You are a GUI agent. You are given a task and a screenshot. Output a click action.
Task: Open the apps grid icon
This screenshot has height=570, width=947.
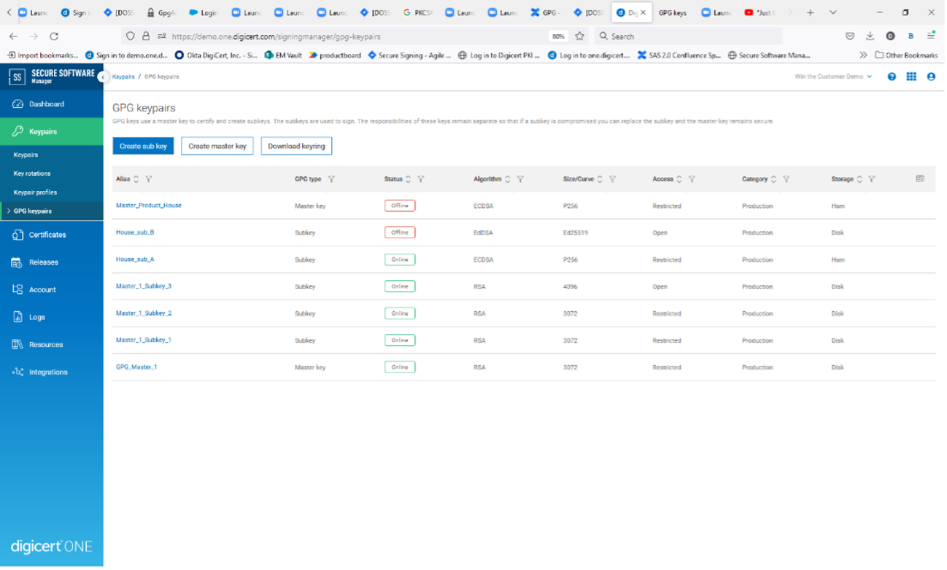tap(911, 77)
